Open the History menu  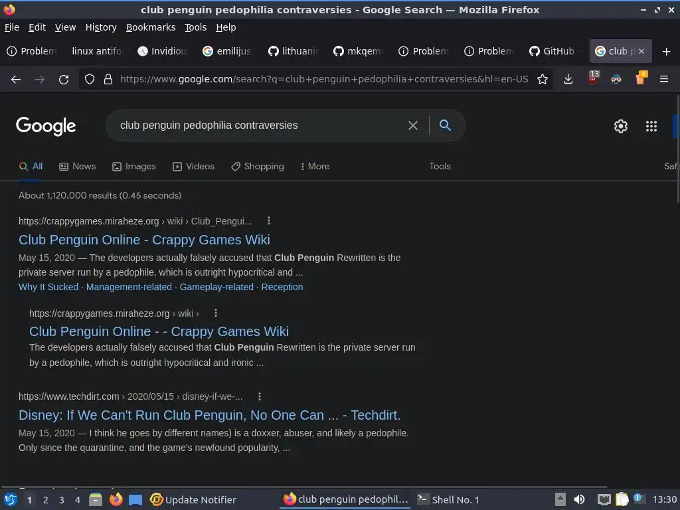101,27
